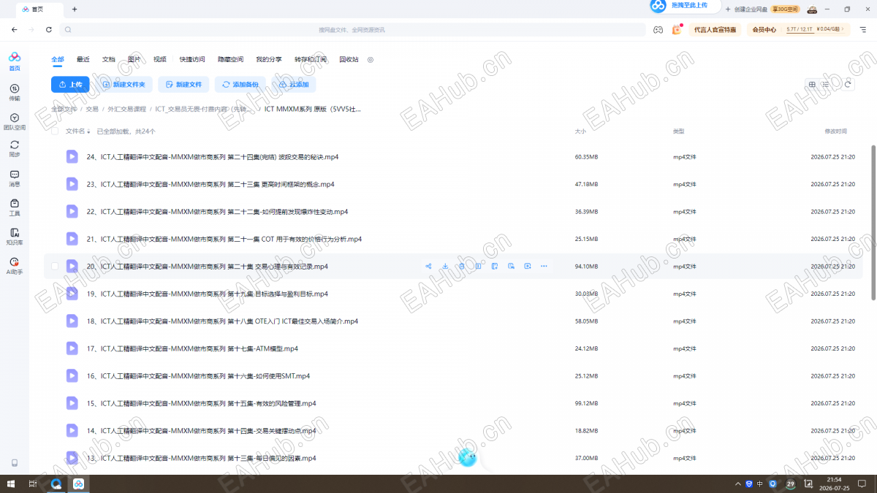
Task: Click the refresh file list icon
Action: [x=848, y=84]
